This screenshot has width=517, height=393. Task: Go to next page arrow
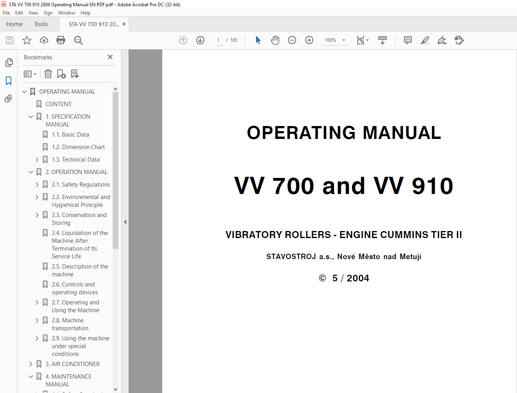pyautogui.click(x=200, y=40)
